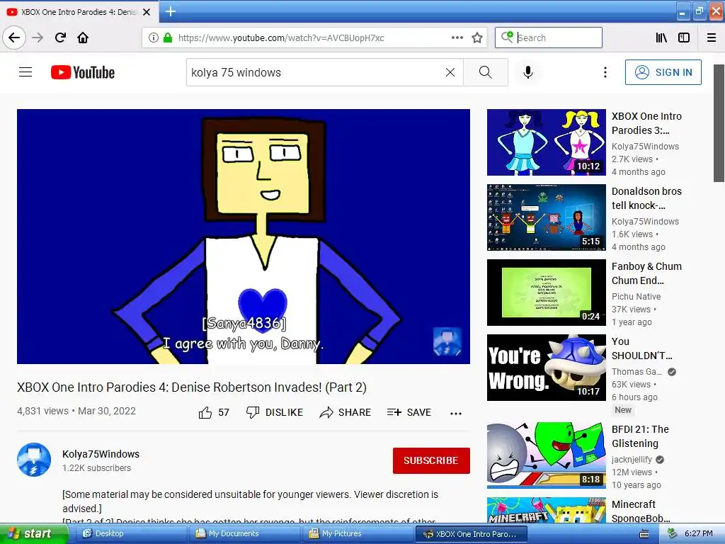Click the keyboard icon in system tray

point(644,534)
